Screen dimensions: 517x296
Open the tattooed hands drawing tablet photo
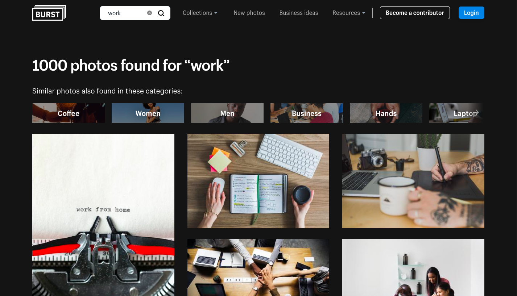point(413,181)
